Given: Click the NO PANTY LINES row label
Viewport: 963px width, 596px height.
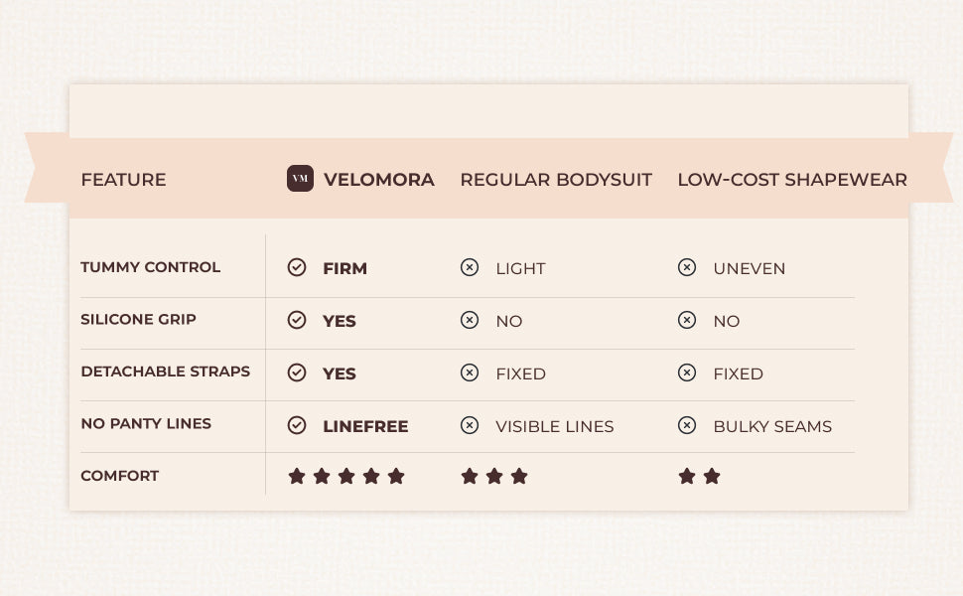Looking at the screenshot, I should 146,423.
